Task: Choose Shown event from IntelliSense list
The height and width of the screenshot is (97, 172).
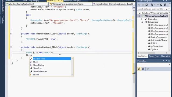Action: click(50, 75)
